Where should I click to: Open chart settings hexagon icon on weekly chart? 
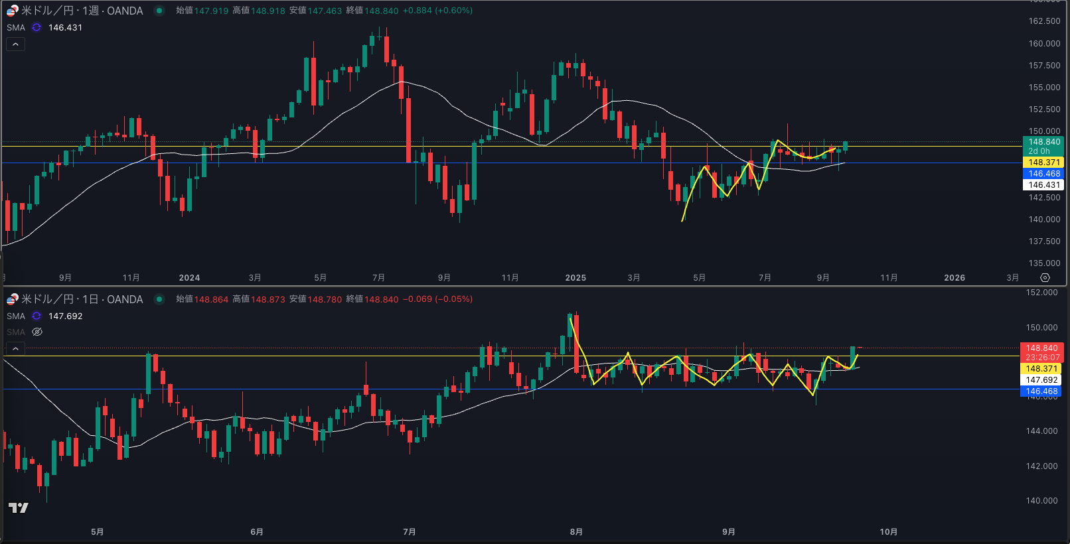pos(1045,277)
